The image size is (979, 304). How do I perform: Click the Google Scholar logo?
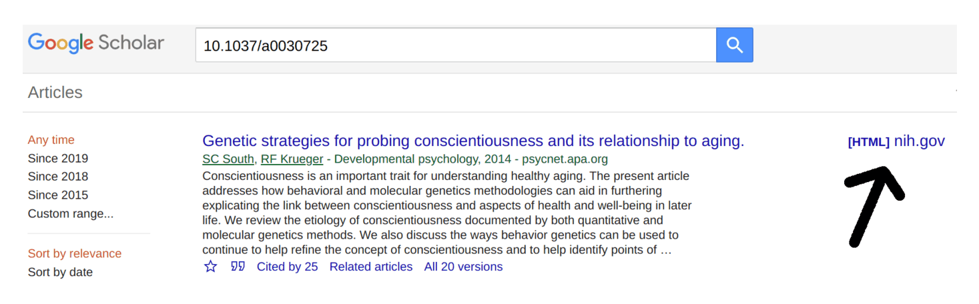(96, 43)
